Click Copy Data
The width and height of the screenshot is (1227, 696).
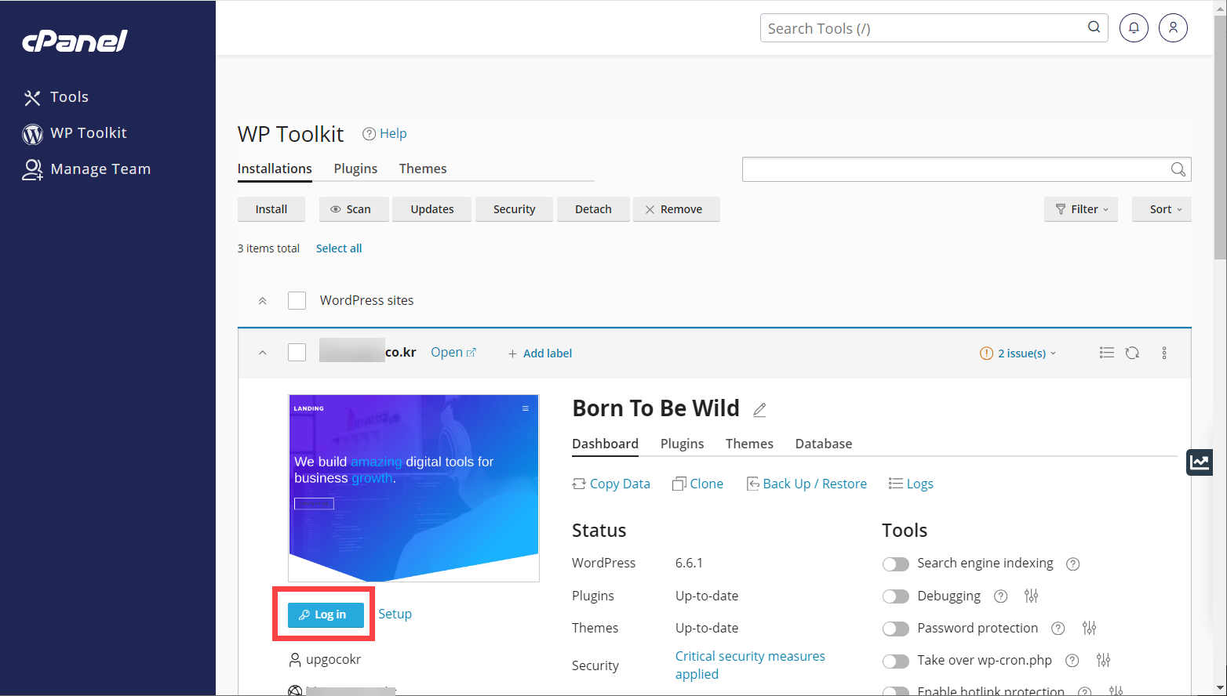(x=611, y=484)
